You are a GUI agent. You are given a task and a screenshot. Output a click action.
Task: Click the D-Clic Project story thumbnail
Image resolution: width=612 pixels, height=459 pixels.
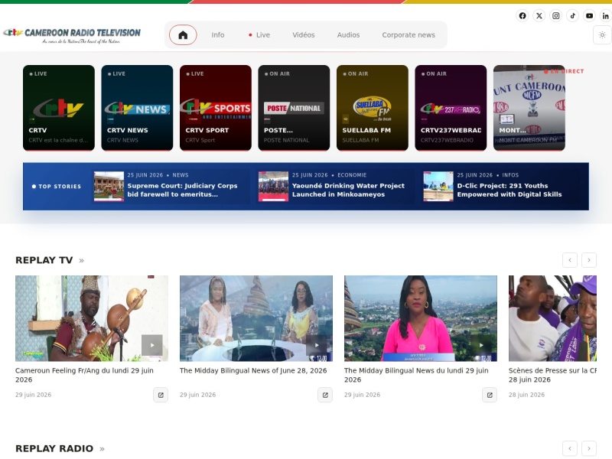coord(438,187)
